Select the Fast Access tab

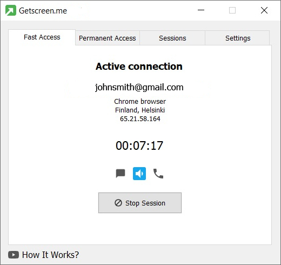pyautogui.click(x=42, y=37)
